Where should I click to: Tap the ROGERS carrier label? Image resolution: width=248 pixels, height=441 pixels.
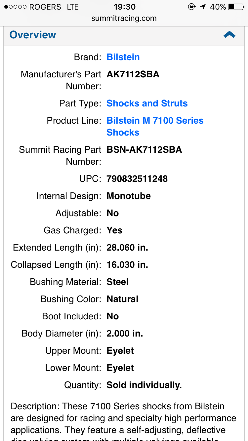click(x=45, y=7)
